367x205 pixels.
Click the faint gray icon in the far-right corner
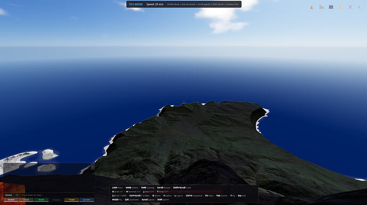360,7
